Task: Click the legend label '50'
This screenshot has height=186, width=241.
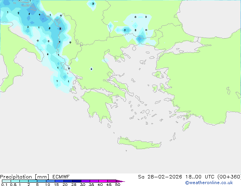Action: pos(118,184)
